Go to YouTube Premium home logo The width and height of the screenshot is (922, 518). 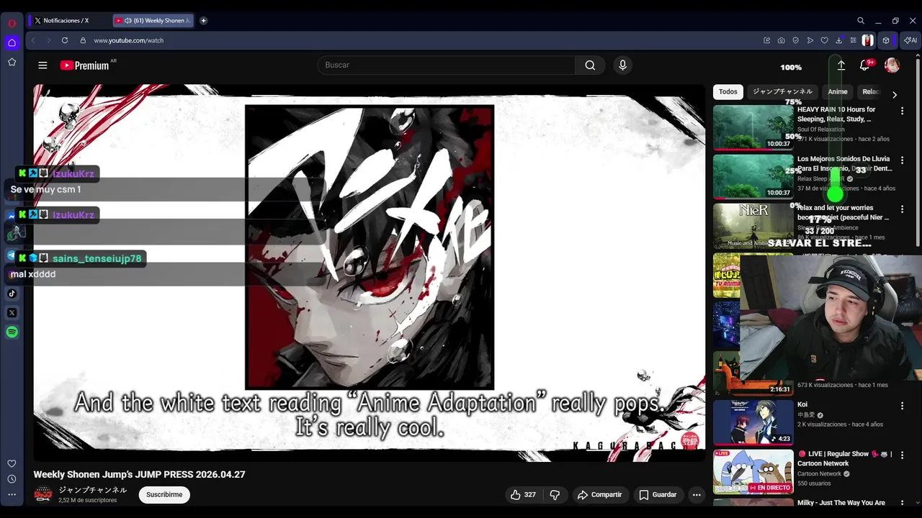coord(85,65)
